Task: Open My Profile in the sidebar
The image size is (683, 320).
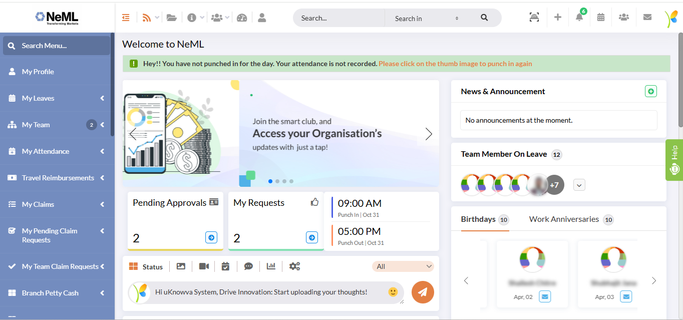Action: 38,72
